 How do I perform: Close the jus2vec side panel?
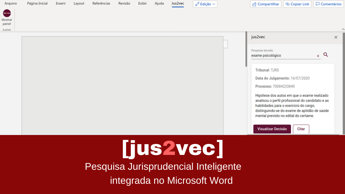click(336, 37)
